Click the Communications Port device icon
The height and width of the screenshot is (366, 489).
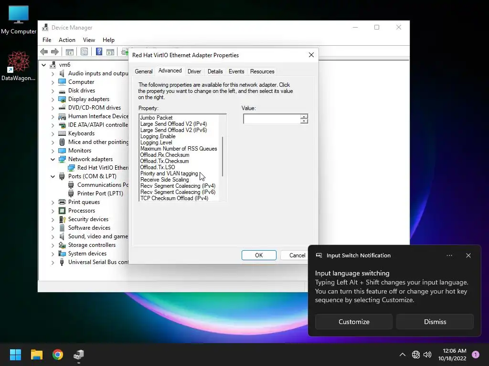pos(71,185)
